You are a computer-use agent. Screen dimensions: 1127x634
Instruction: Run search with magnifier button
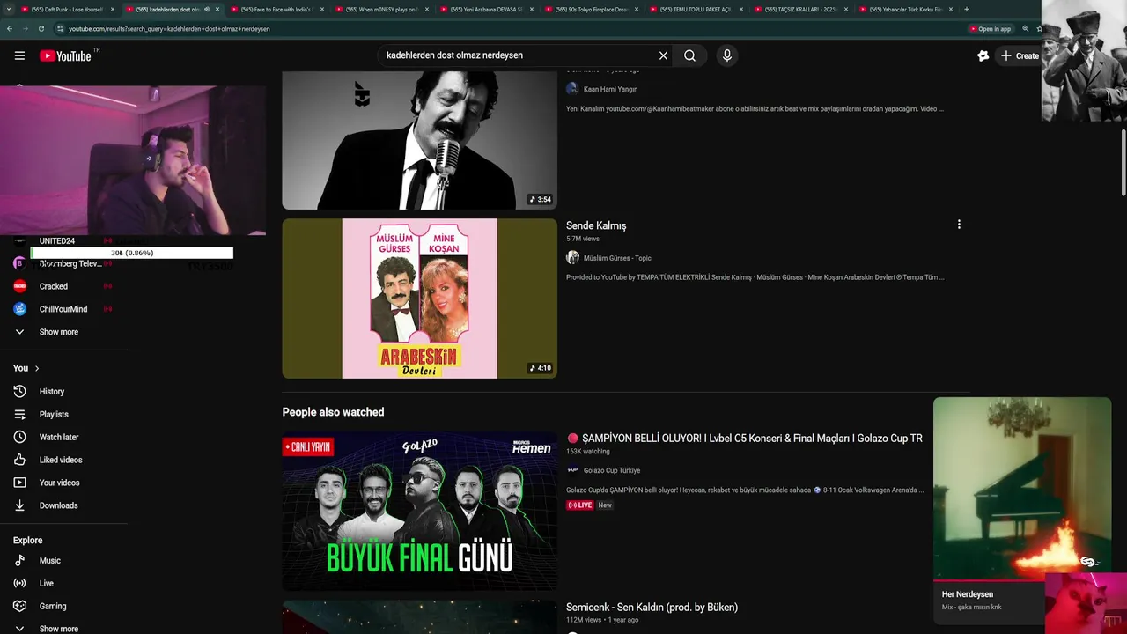(689, 55)
